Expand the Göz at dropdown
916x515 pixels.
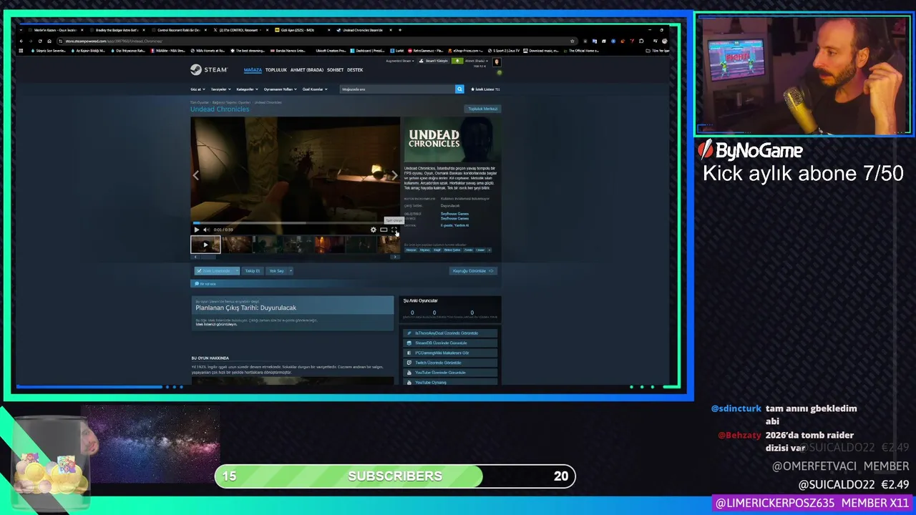pyautogui.click(x=198, y=89)
